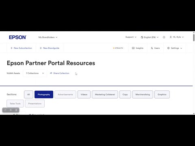
Task: Click Share Collection link
Action: (x=59, y=73)
